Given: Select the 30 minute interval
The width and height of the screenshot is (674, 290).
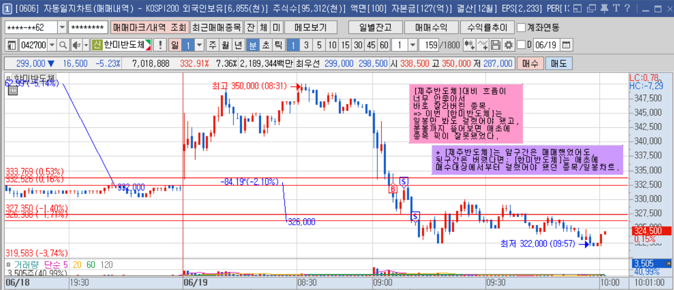Looking at the screenshot, I should coord(359,45).
